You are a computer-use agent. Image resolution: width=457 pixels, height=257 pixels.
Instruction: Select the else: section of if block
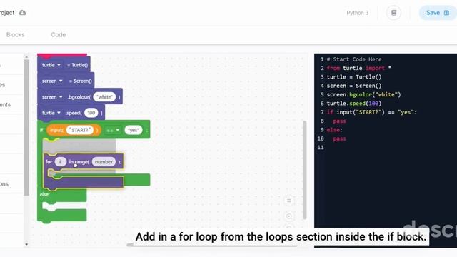tap(44, 194)
